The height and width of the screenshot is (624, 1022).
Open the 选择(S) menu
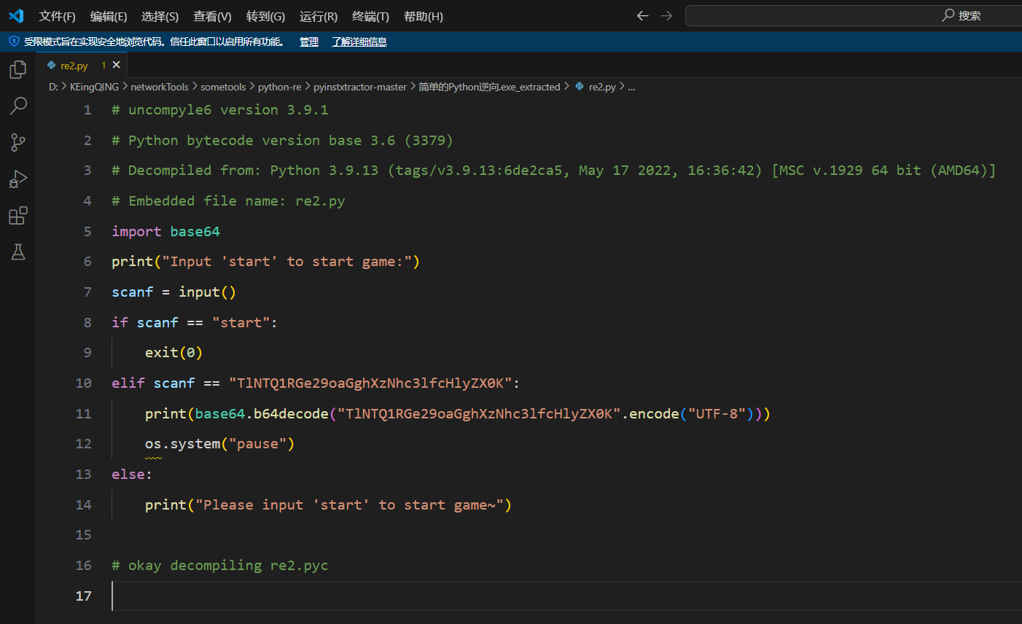160,16
